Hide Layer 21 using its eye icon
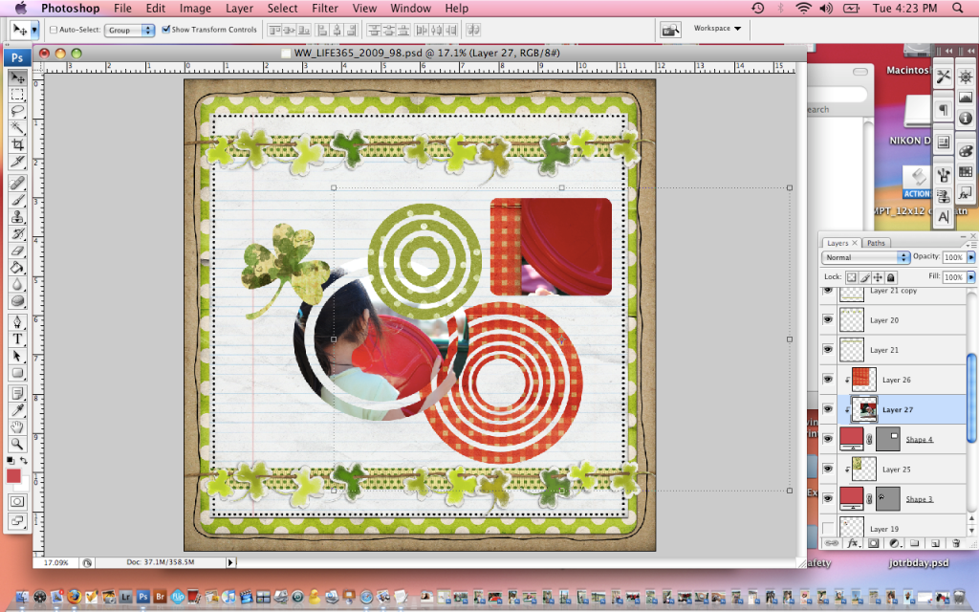The width and height of the screenshot is (979, 612). coord(828,350)
